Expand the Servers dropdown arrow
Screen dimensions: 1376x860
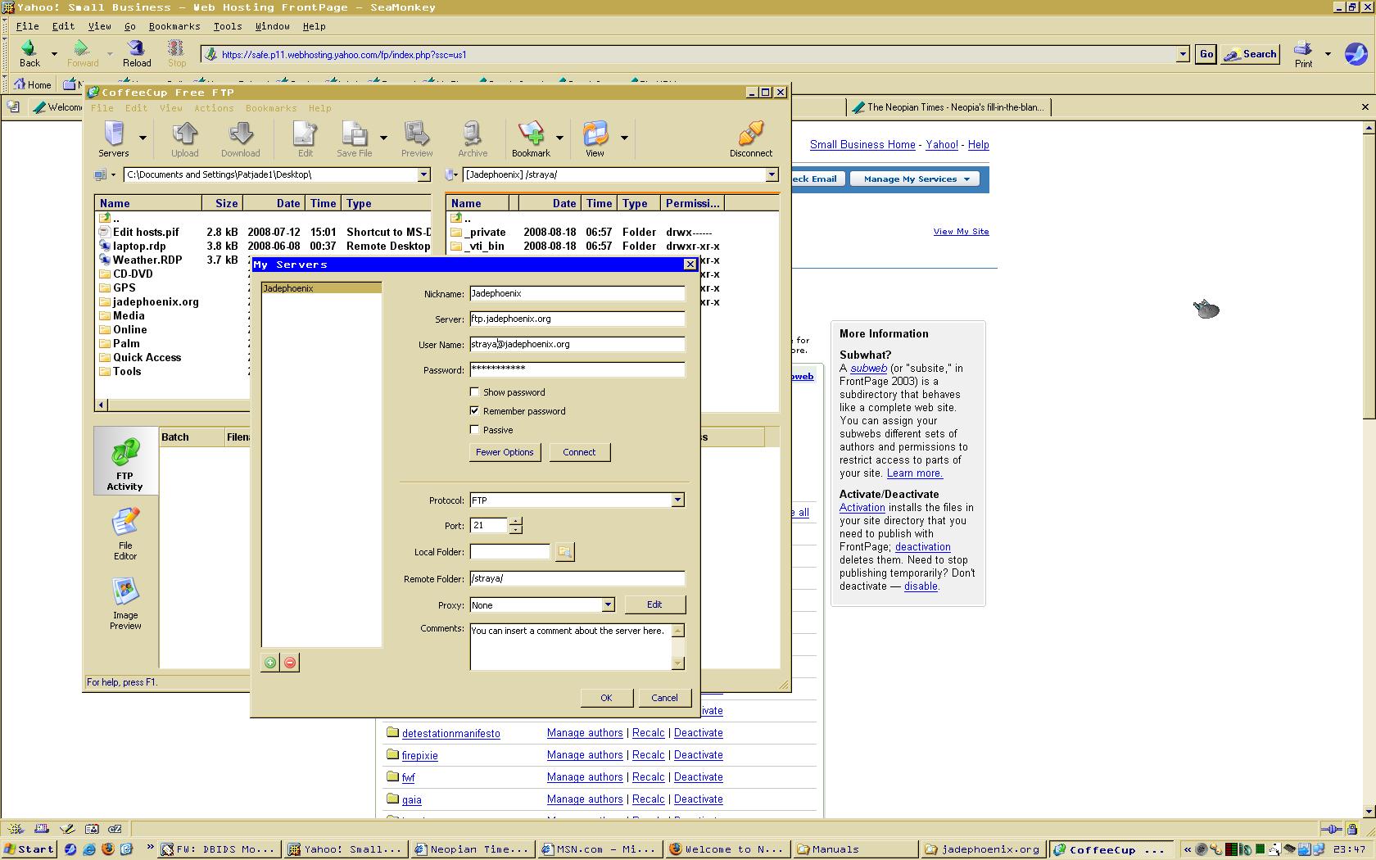[x=143, y=138]
